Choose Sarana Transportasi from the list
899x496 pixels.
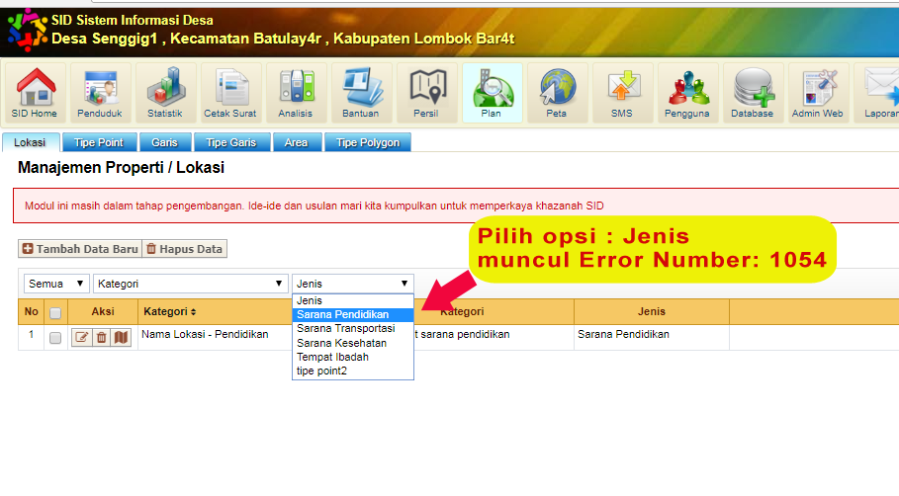click(353, 329)
